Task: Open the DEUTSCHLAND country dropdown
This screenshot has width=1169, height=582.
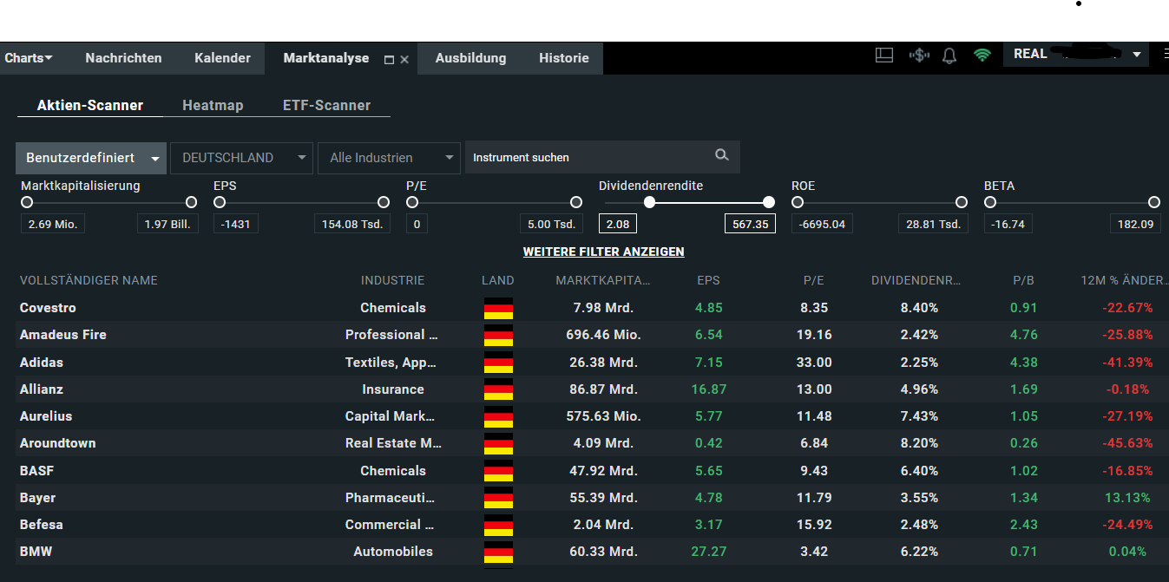Action: (x=241, y=158)
